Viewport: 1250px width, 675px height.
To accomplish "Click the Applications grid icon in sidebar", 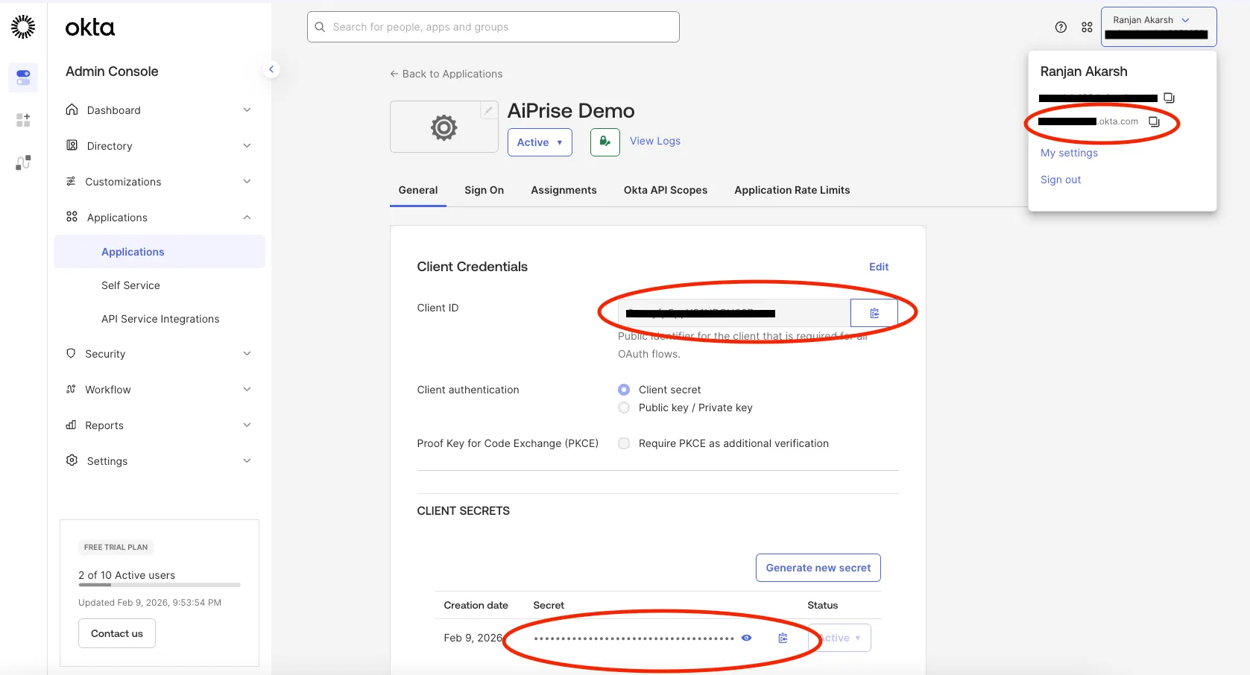I will coord(72,217).
